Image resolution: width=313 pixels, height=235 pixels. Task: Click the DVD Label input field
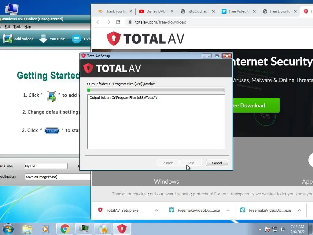[x=46, y=166]
